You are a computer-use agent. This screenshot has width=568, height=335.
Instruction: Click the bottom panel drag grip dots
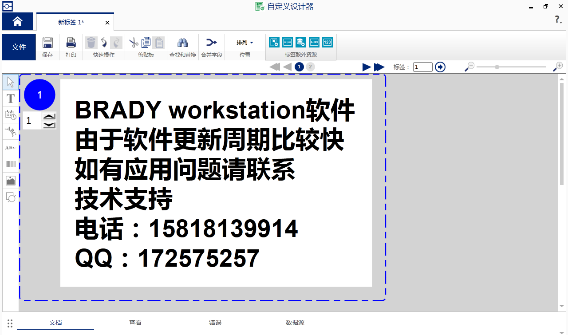[10, 323]
